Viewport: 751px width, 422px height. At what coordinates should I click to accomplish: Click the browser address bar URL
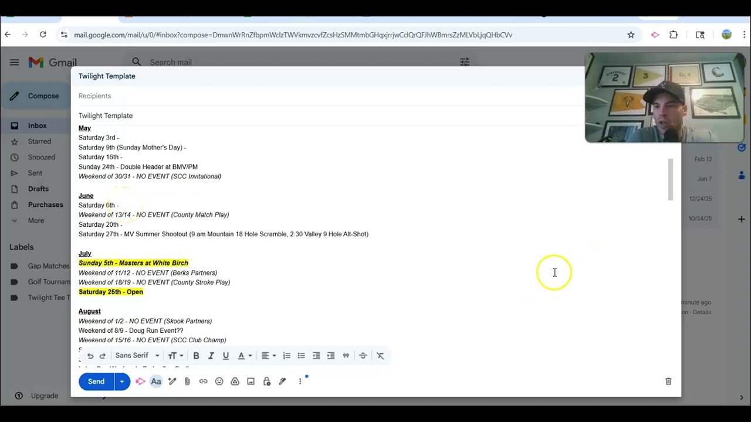coord(293,35)
